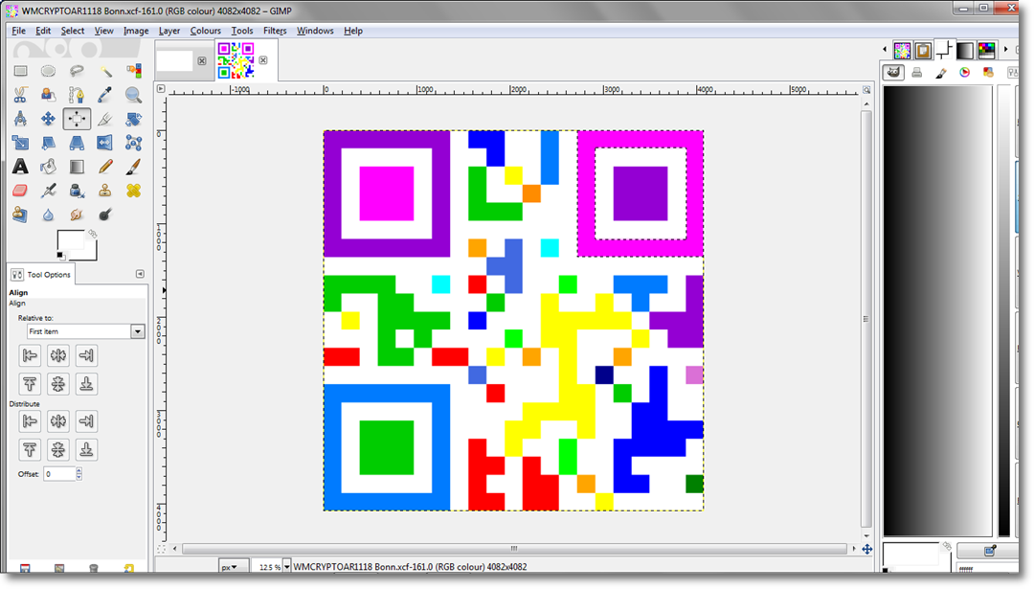
Task: Switch to the Tool Options tab
Action: pos(41,274)
